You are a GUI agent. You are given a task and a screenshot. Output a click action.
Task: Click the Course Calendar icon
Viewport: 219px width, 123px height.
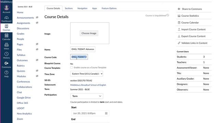click(x=179, y=23)
